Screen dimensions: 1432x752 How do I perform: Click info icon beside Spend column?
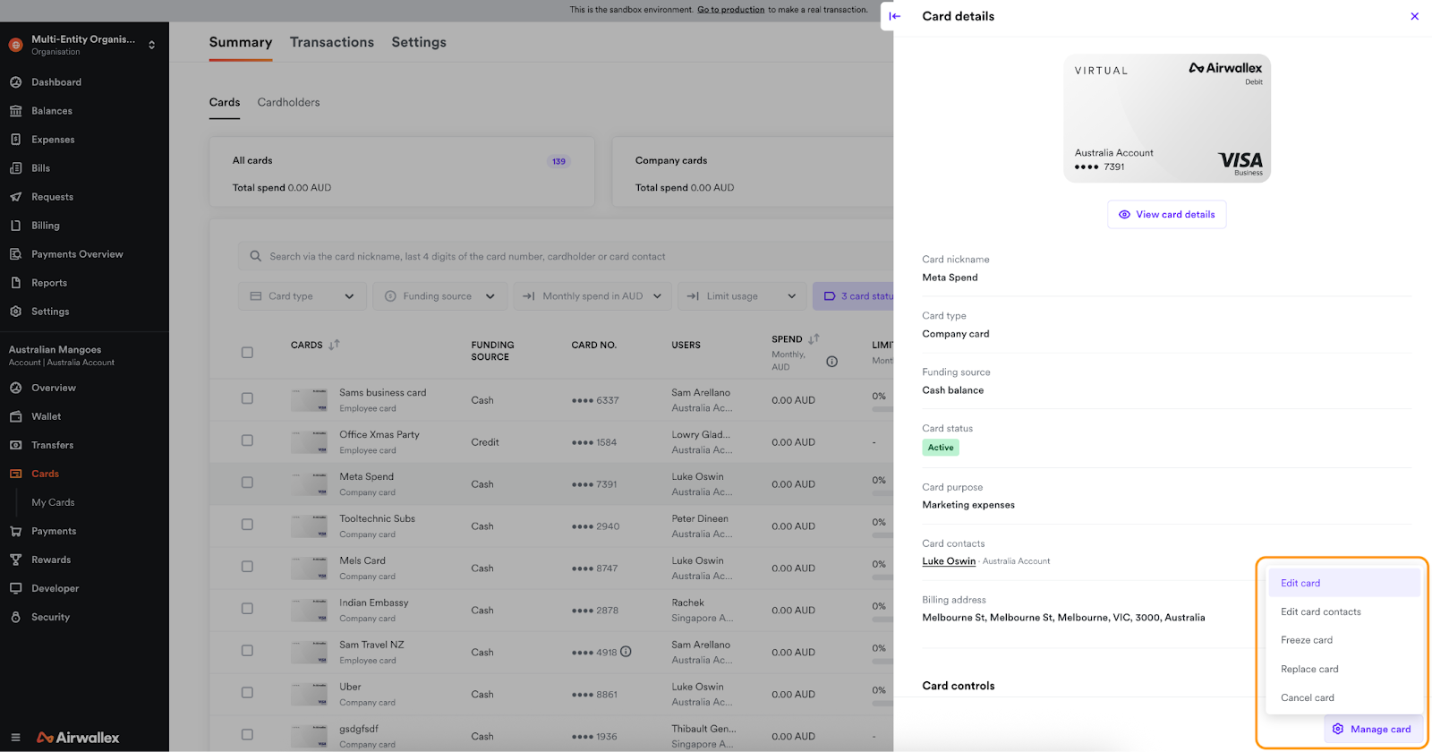[831, 362]
